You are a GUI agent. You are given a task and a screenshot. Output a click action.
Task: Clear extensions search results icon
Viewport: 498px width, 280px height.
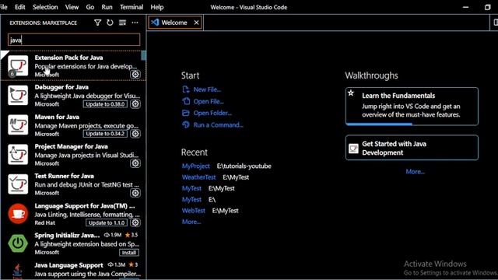click(122, 23)
